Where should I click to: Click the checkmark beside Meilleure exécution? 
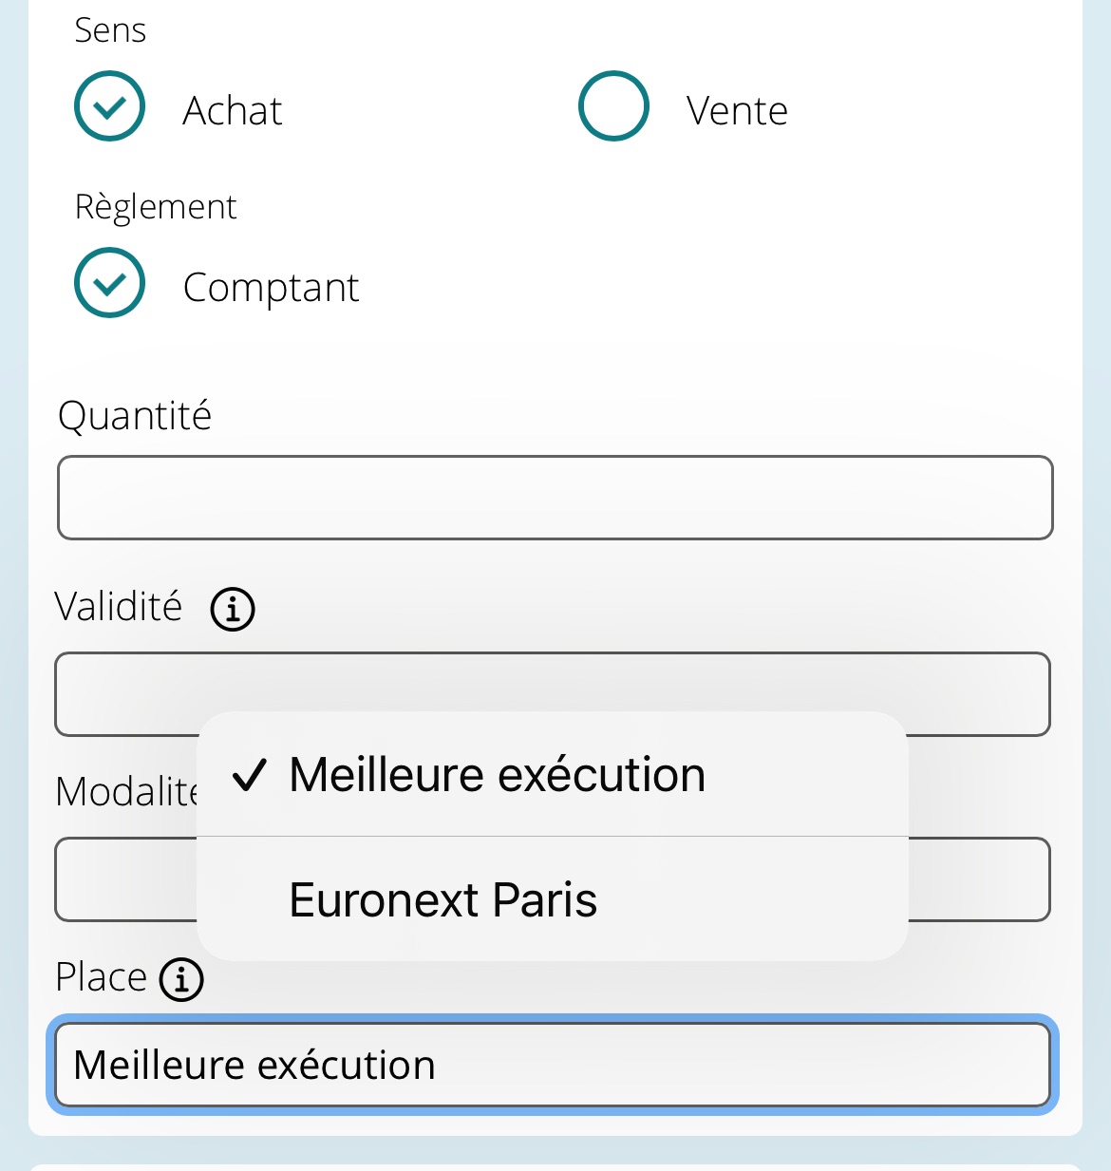[x=250, y=775]
